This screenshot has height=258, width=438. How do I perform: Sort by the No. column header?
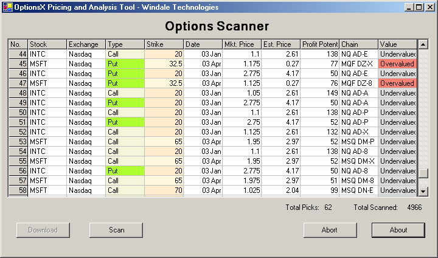click(x=18, y=44)
